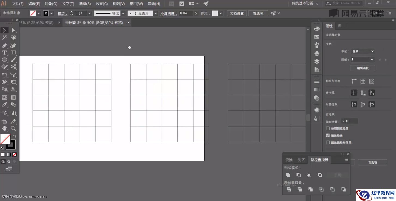Select the Eyedropper tool
396x201 pixels.
[4, 105]
